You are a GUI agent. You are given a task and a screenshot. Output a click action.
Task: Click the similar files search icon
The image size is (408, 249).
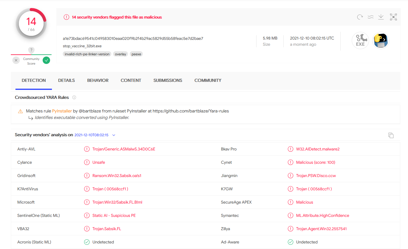[x=371, y=17]
